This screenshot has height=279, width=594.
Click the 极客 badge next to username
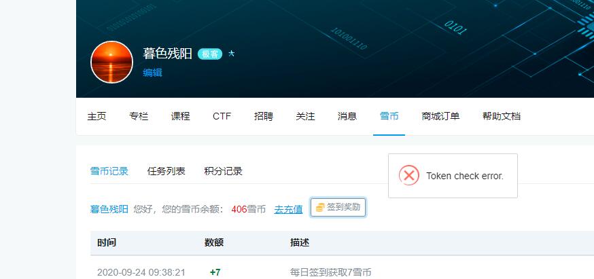pyautogui.click(x=210, y=54)
